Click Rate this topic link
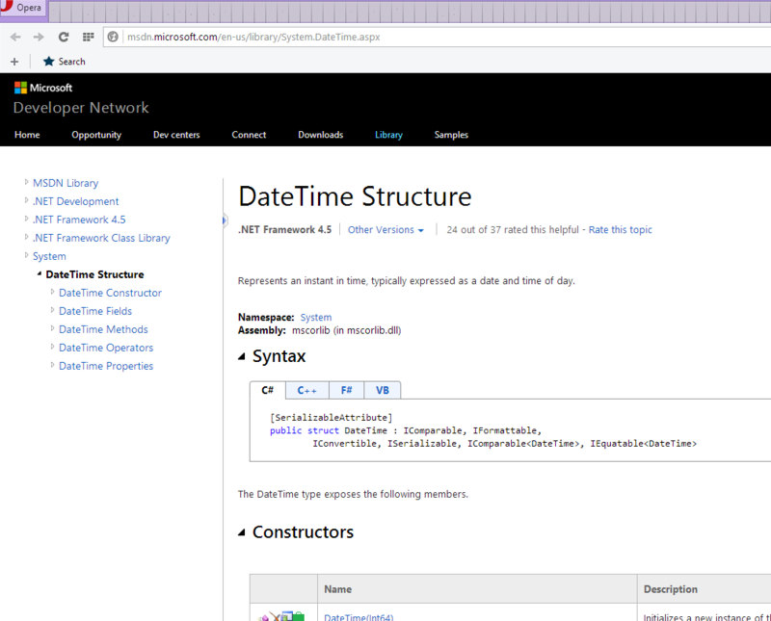This screenshot has width=771, height=621. pos(620,230)
